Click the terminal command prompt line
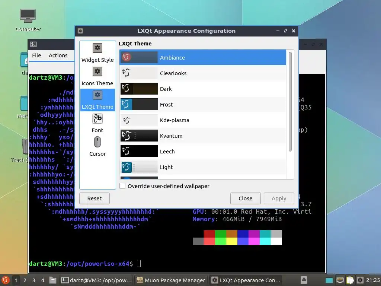This screenshot has height=286, width=381. tap(85, 264)
